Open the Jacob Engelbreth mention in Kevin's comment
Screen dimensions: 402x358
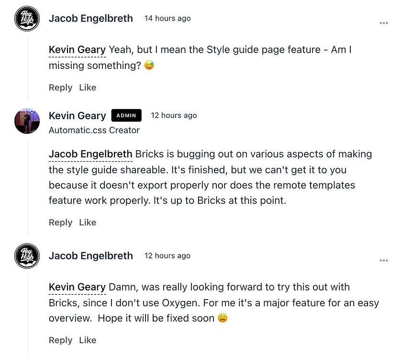pos(90,154)
